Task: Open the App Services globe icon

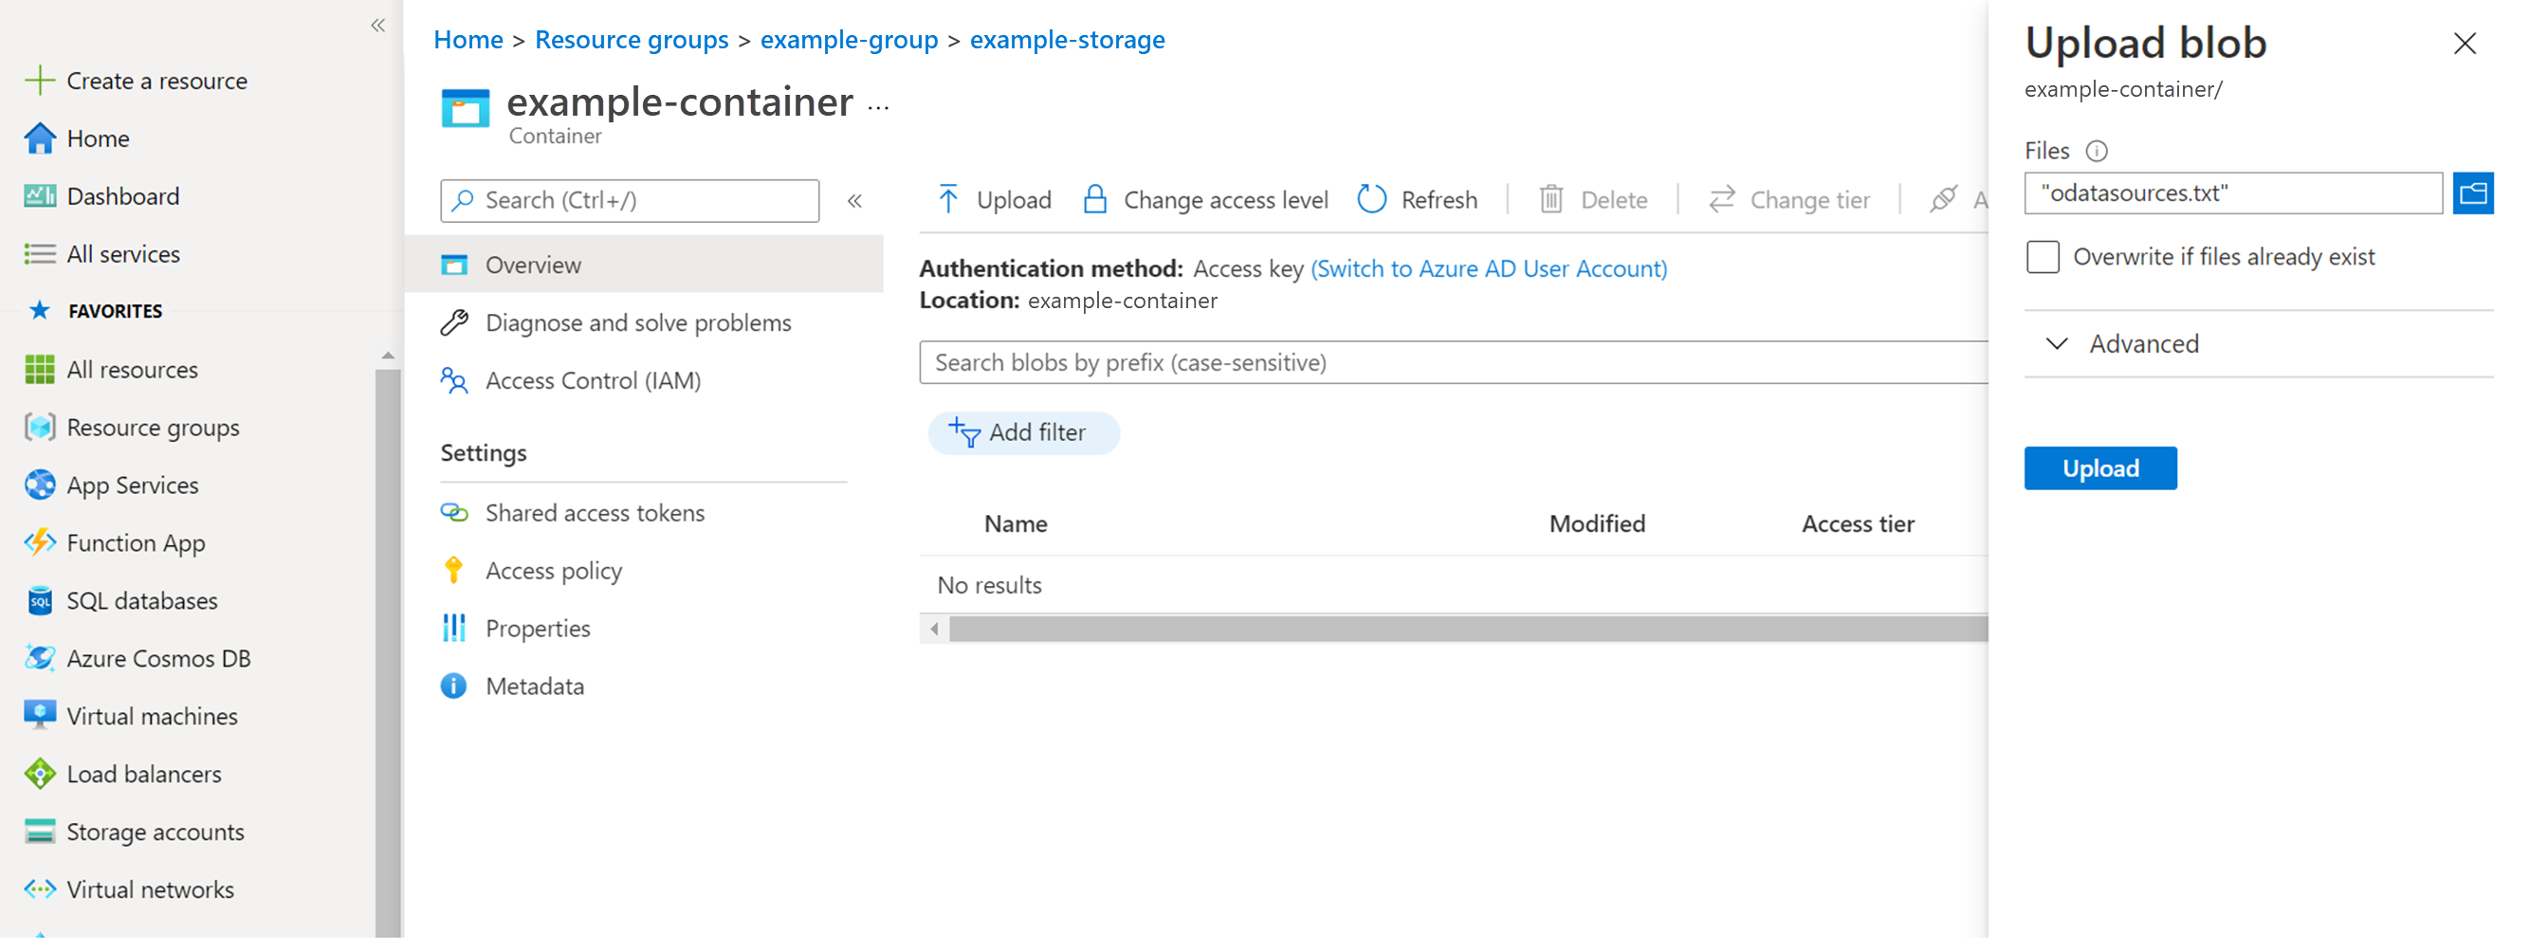Action: [39, 485]
